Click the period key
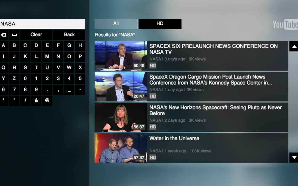 [47, 90]
